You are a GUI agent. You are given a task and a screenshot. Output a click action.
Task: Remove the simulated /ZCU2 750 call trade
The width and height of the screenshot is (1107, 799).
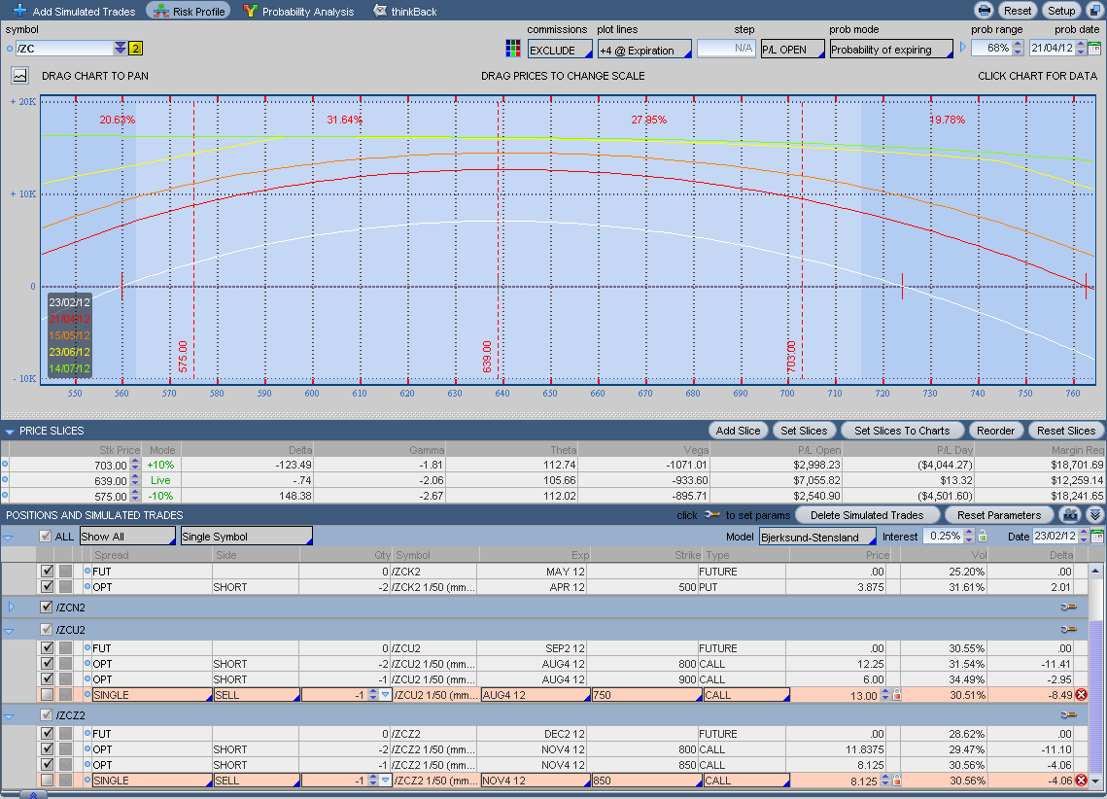[1081, 695]
